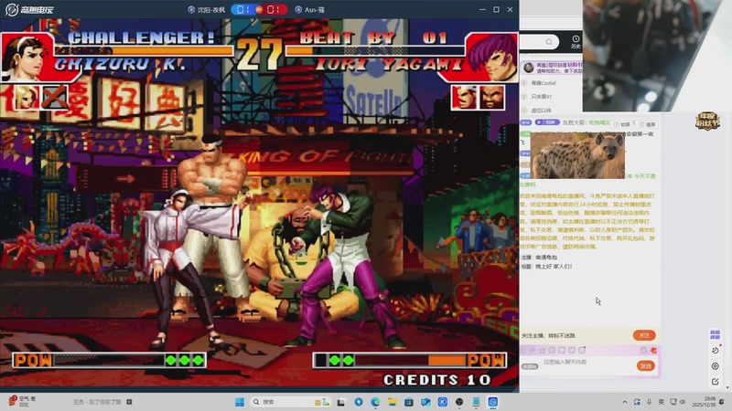
Task: Open the hyena image in chat
Action: pos(577,155)
